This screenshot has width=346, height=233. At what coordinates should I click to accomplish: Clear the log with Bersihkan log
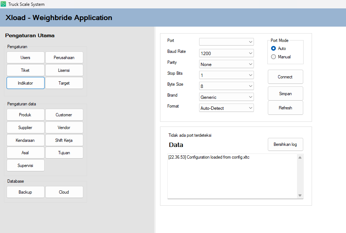click(285, 144)
